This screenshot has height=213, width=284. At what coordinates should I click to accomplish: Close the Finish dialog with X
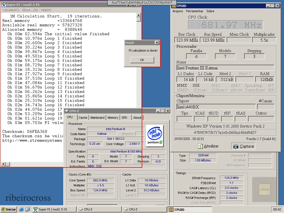157,42
